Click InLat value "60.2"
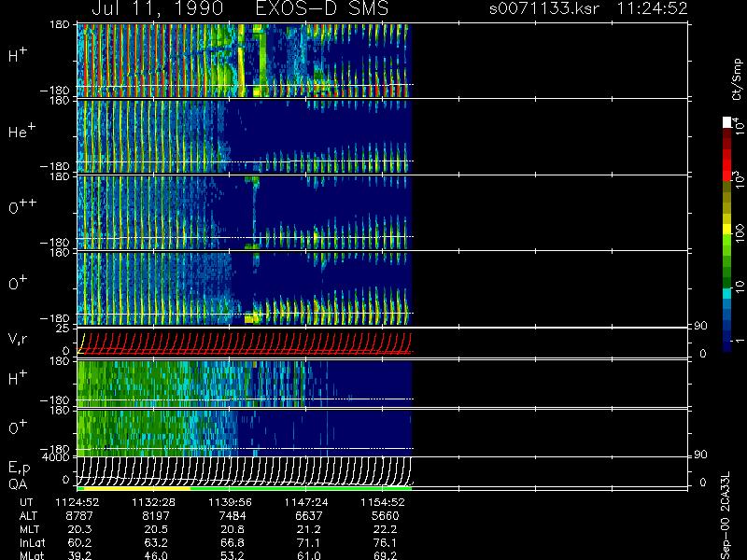The width and height of the screenshot is (747, 560). tap(79, 542)
